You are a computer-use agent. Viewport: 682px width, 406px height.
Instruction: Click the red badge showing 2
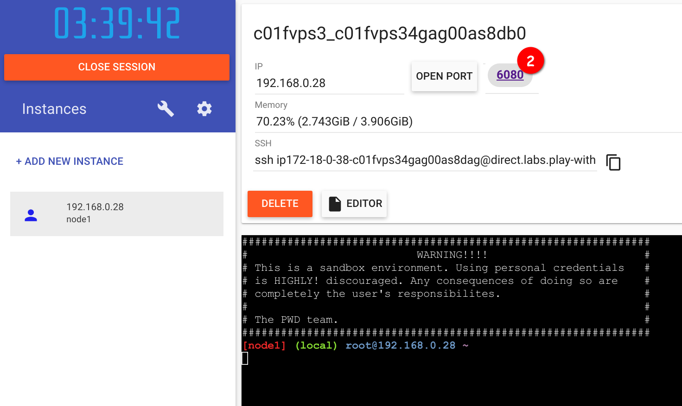(530, 60)
